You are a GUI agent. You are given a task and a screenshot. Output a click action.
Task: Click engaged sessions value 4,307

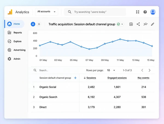click(x=117, y=97)
